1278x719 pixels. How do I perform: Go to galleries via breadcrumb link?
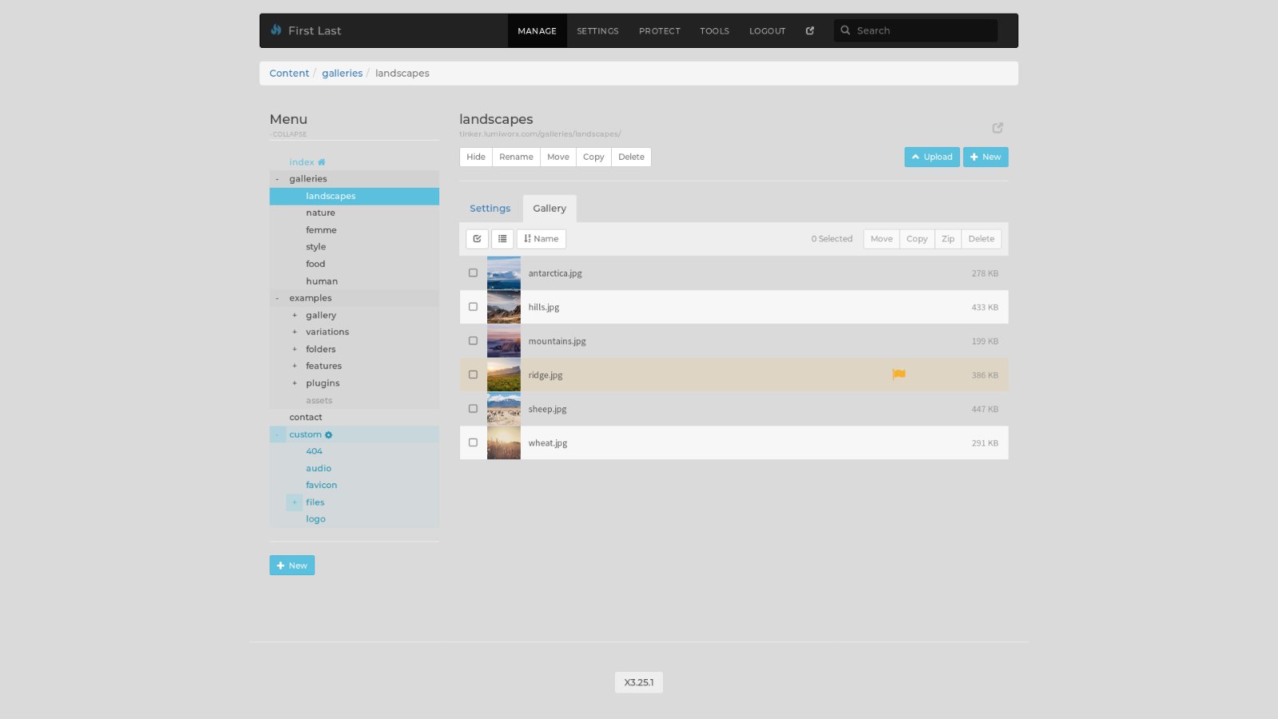coord(342,73)
